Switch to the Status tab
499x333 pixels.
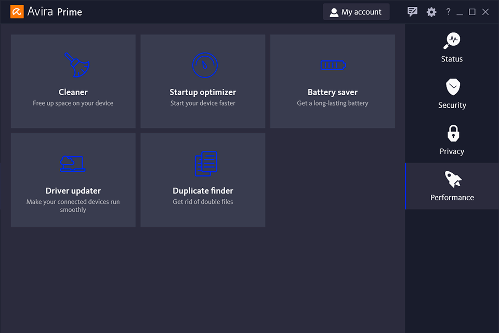tap(452, 47)
